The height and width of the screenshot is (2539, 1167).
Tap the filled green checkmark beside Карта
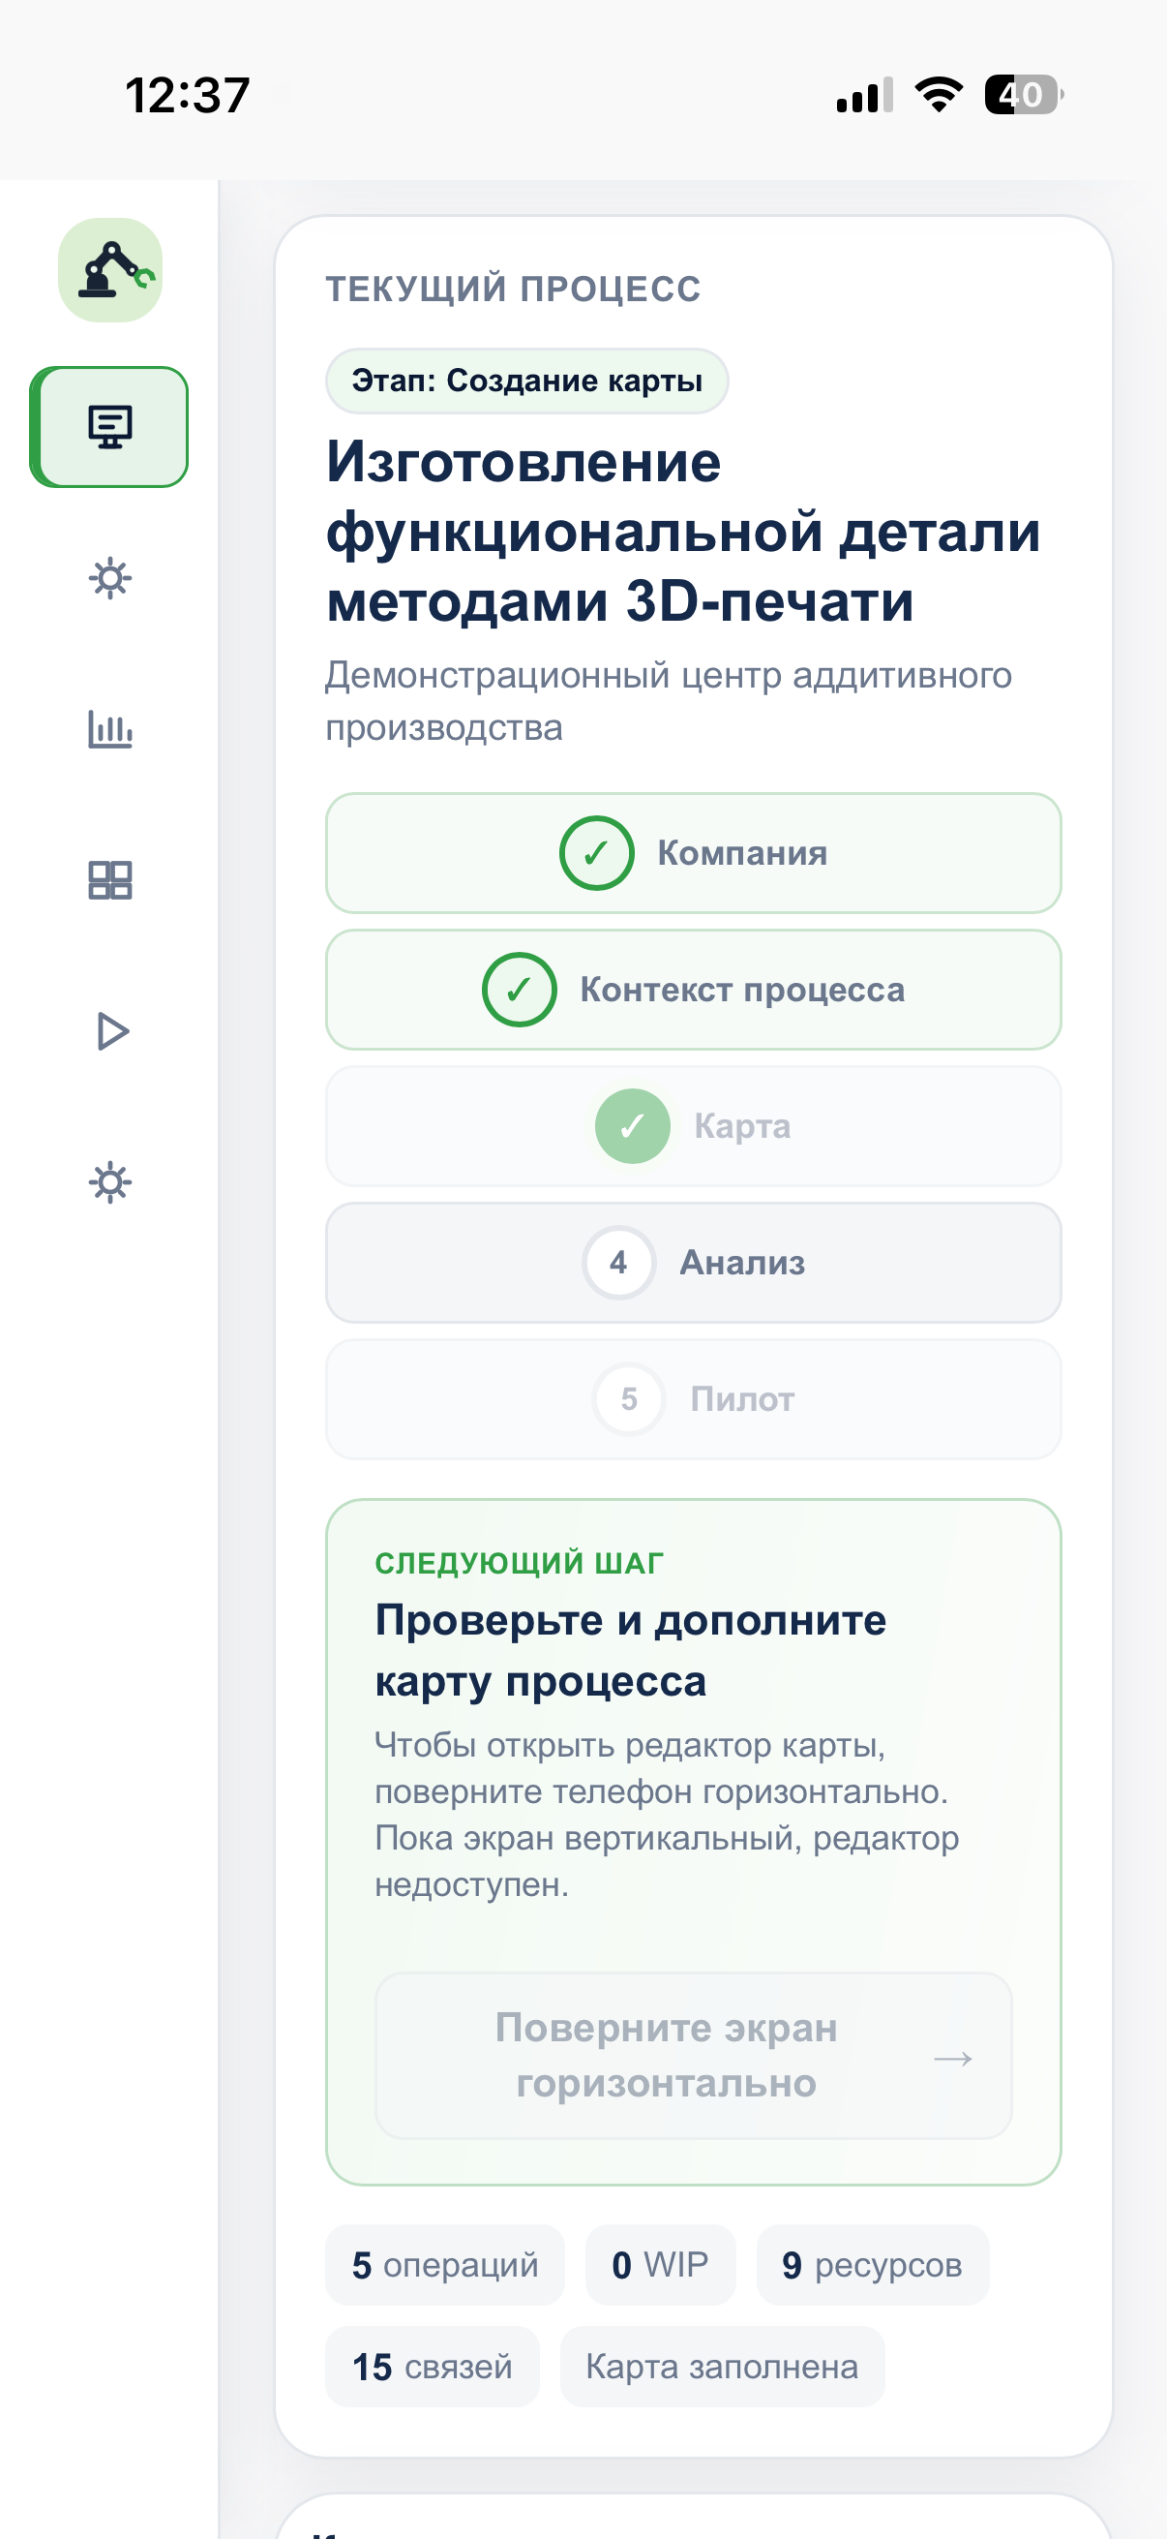point(632,1125)
